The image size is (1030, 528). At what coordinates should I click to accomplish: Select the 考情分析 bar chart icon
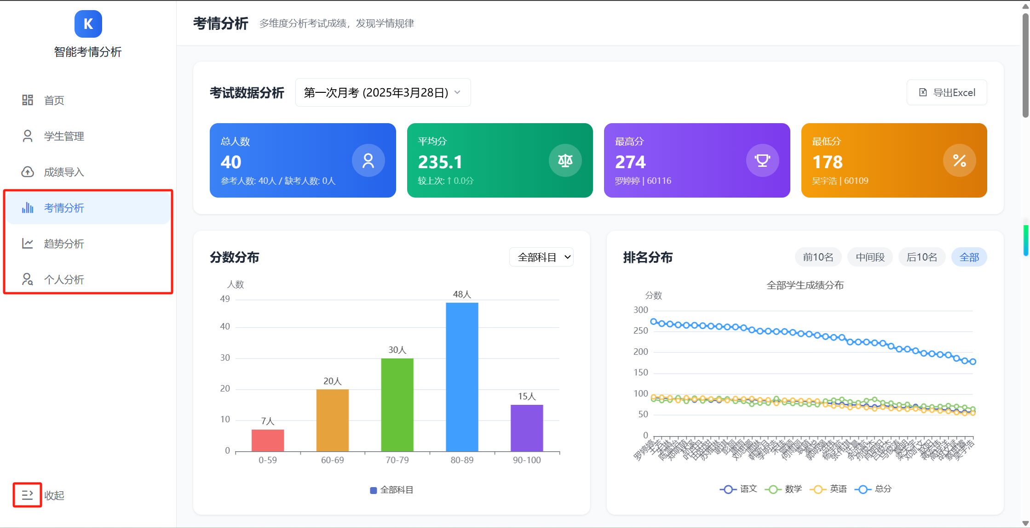[x=28, y=208]
